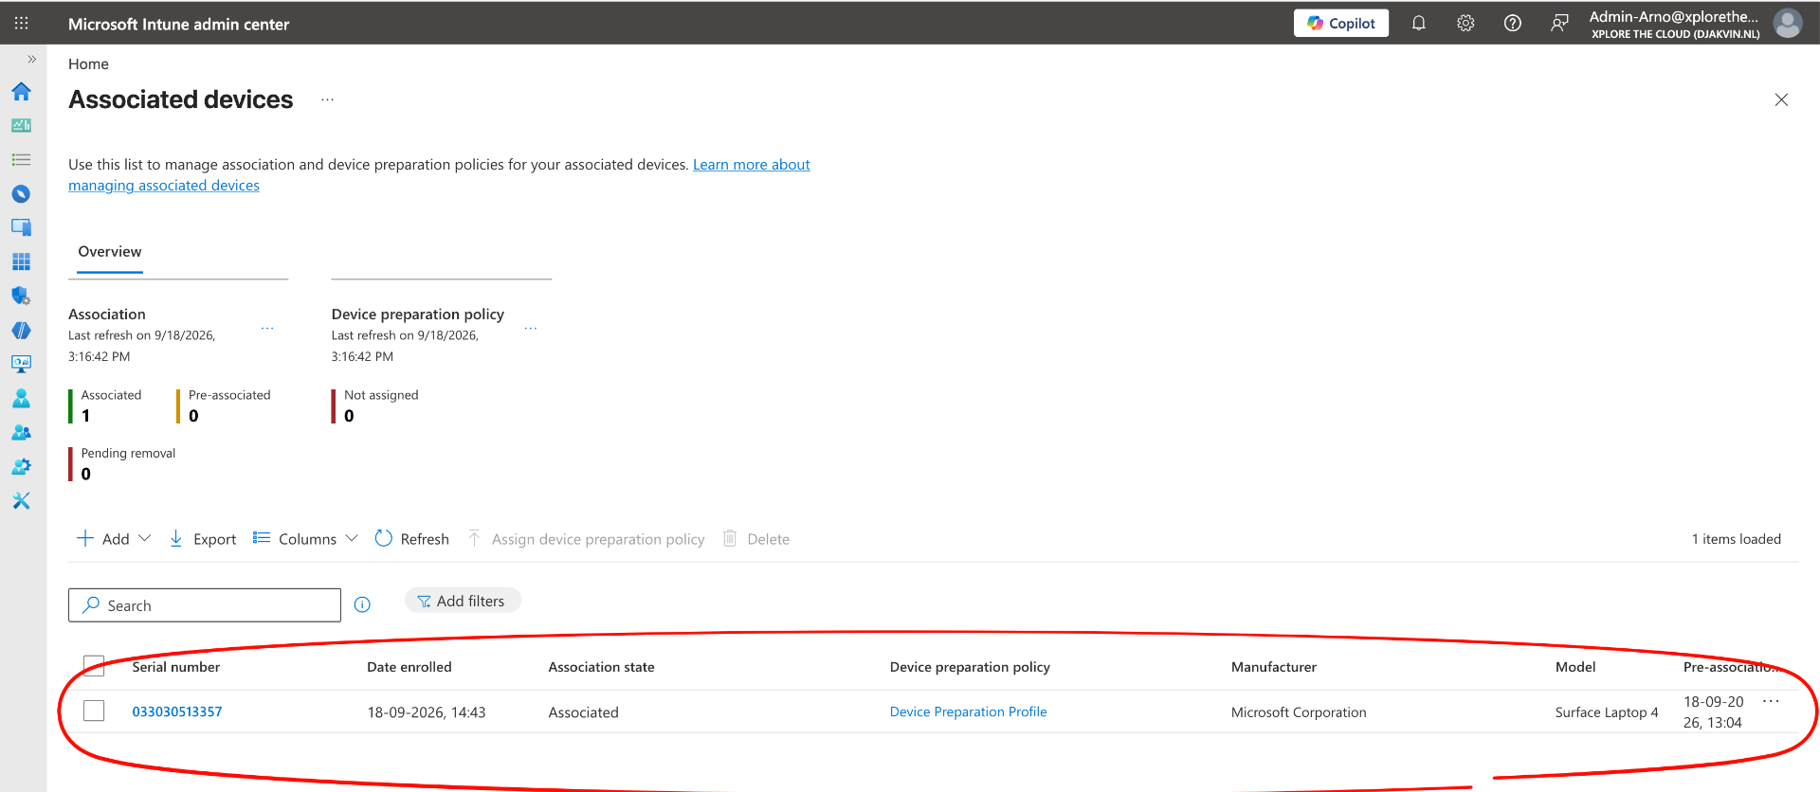The image size is (1820, 792).
Task: Click the search info icon
Action: point(362,604)
